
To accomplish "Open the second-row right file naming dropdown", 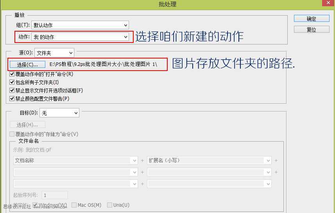I will pos(210,172).
